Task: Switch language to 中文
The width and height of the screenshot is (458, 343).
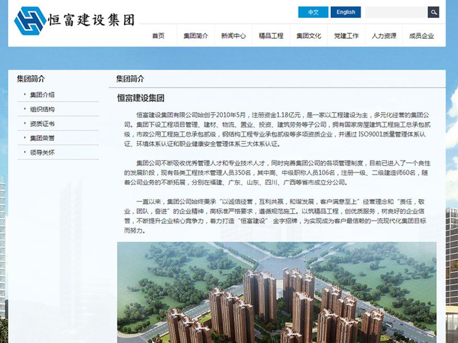Action: (313, 12)
